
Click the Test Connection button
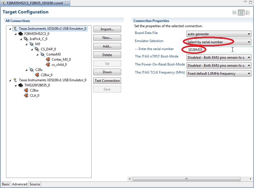(x=107, y=81)
